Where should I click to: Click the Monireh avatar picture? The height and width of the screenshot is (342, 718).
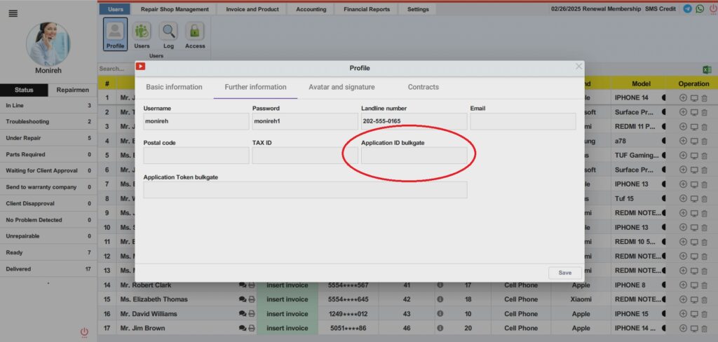(x=48, y=44)
